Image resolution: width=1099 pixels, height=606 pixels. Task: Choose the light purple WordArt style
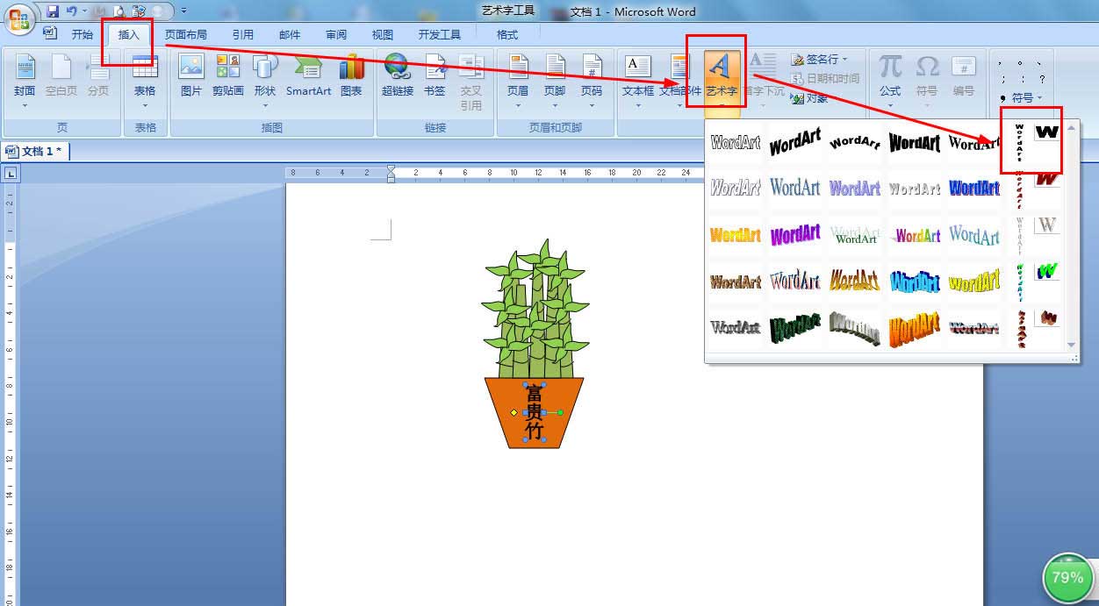(x=855, y=188)
